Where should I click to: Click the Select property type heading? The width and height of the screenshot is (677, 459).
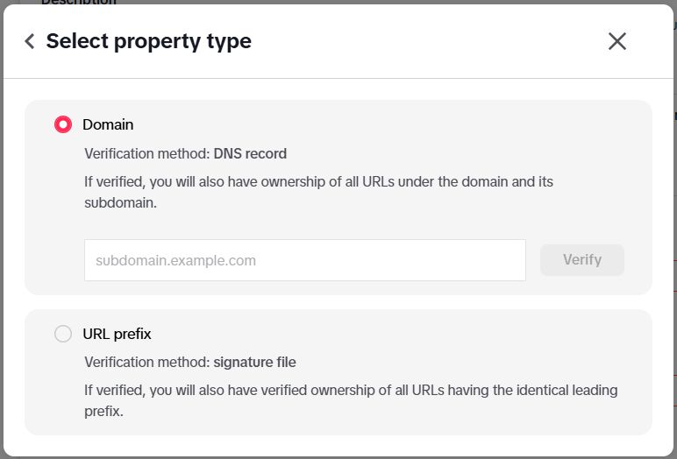coord(148,41)
